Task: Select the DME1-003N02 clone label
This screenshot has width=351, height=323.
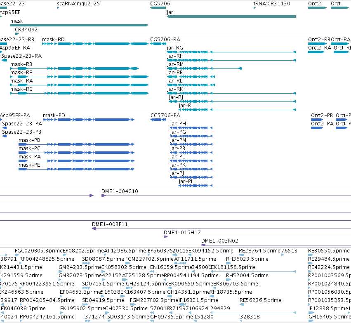Action: tap(219, 241)
